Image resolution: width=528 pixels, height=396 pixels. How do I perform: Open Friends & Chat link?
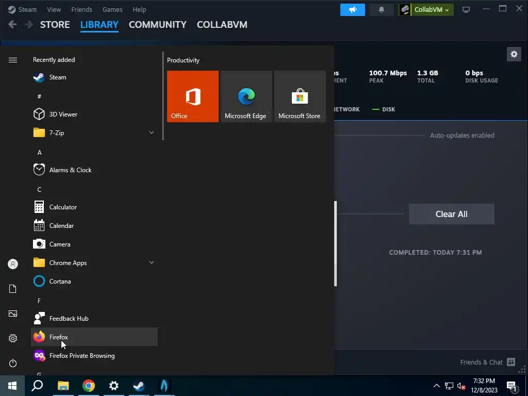click(481, 362)
